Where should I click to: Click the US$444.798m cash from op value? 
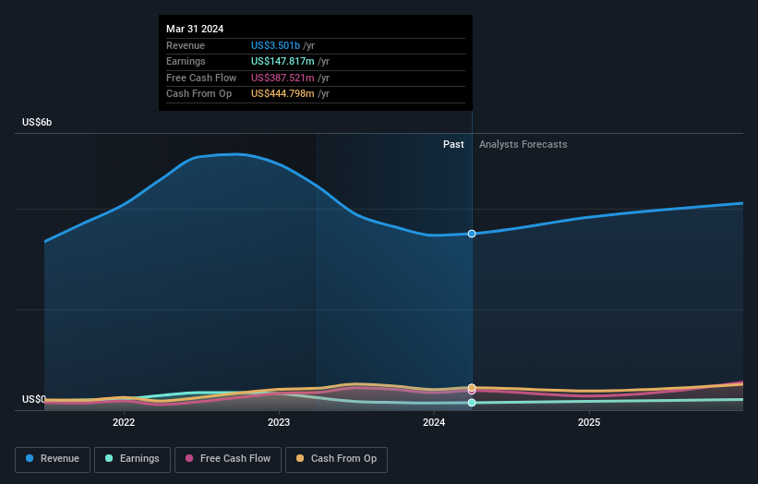click(x=283, y=94)
